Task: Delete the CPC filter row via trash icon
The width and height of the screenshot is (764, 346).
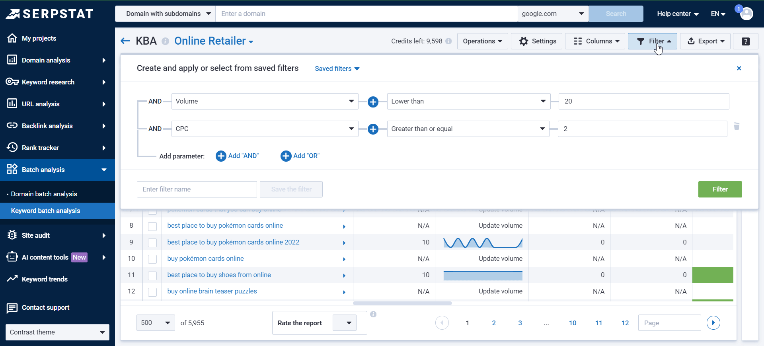Action: [737, 127]
